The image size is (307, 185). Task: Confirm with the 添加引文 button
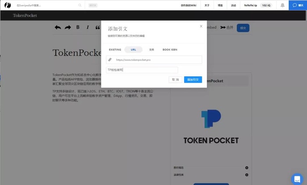[x=193, y=80]
